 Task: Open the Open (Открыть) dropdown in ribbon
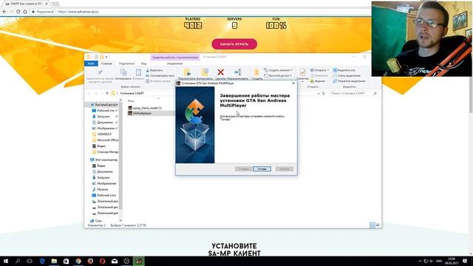319,70
